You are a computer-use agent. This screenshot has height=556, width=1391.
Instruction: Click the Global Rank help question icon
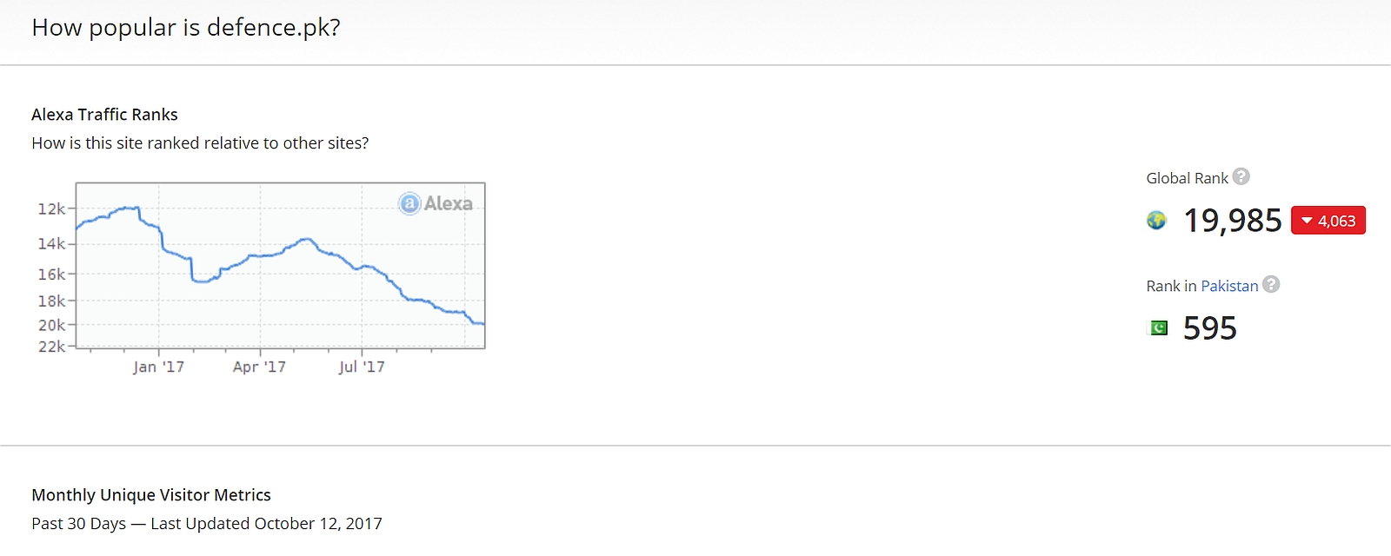(1241, 176)
